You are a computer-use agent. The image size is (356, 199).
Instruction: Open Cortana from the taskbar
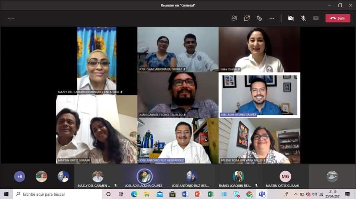[x=108, y=194]
